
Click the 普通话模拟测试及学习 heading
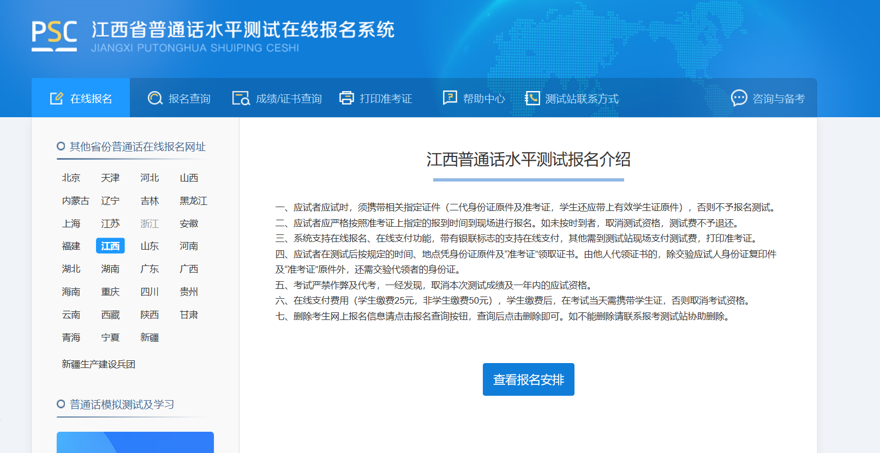click(122, 404)
